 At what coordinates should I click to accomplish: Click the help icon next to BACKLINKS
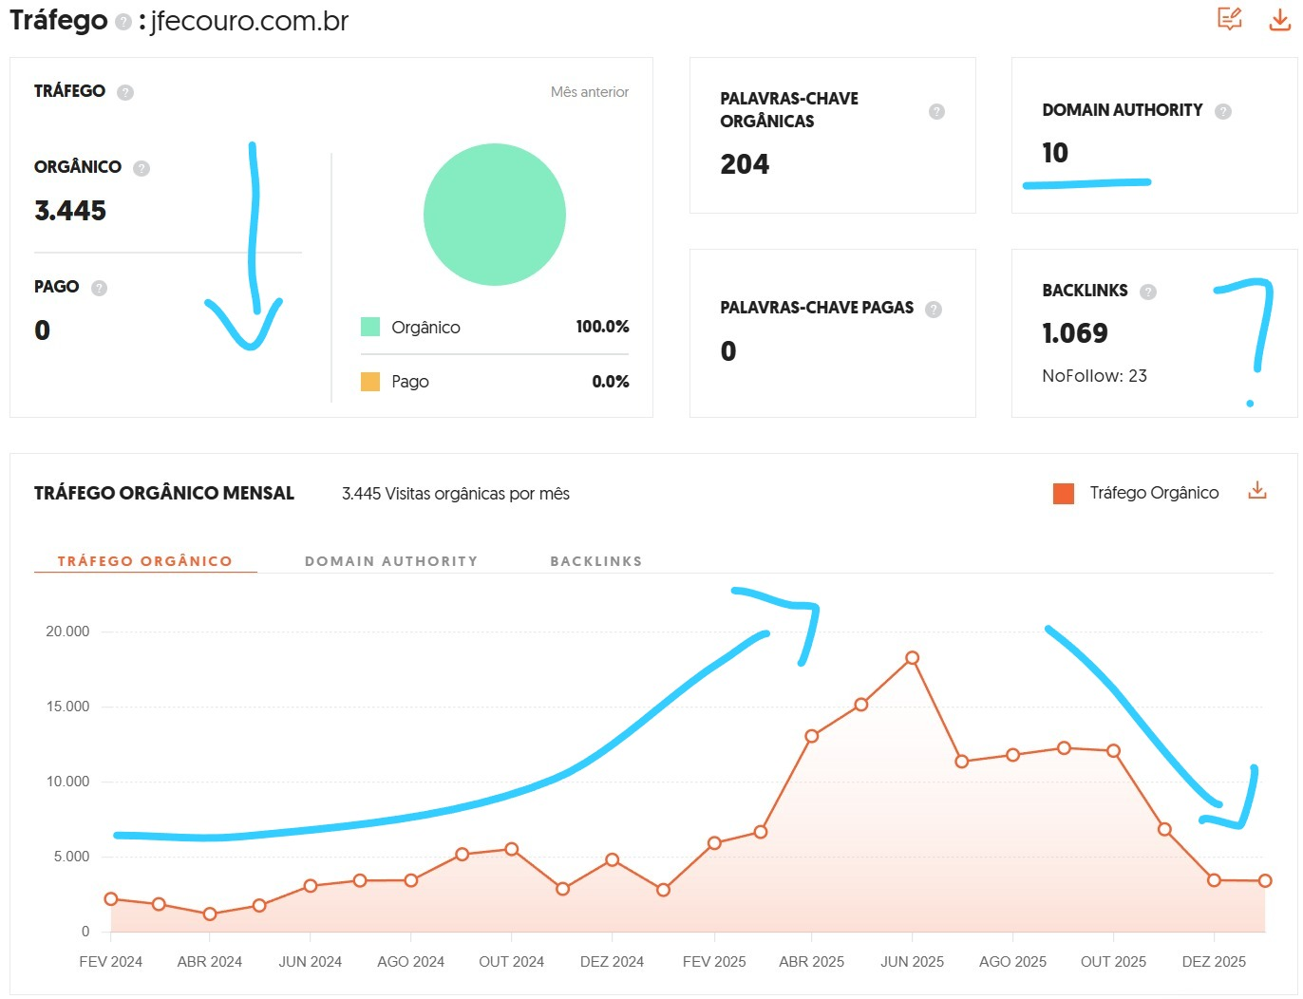(1148, 292)
